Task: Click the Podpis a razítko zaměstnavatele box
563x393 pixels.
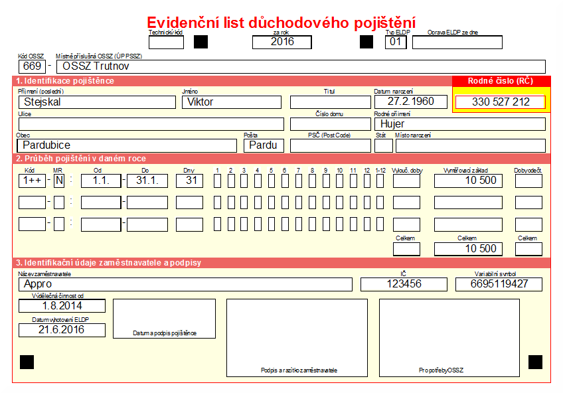Action: [297, 338]
